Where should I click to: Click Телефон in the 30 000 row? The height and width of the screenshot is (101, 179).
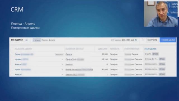pos(114,54)
